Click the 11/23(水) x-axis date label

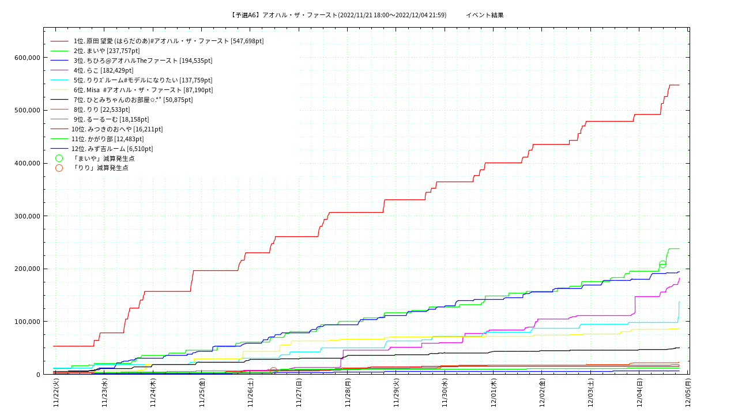104,393
